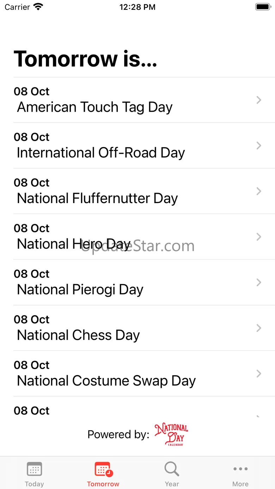
Task: Click chevron next to National Chess Day
Action: click(259, 328)
